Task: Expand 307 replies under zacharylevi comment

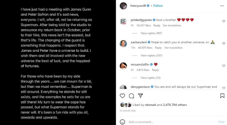Action: (151, 56)
